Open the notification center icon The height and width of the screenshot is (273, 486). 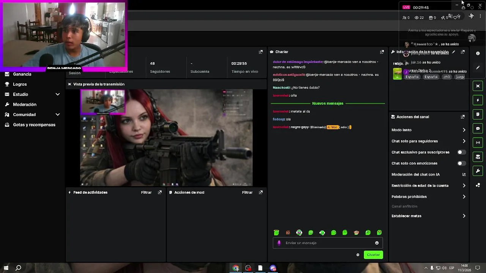click(x=478, y=268)
